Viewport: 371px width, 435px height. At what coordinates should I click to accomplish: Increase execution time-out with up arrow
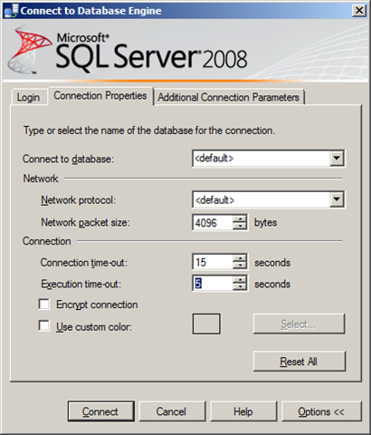pyautogui.click(x=240, y=280)
